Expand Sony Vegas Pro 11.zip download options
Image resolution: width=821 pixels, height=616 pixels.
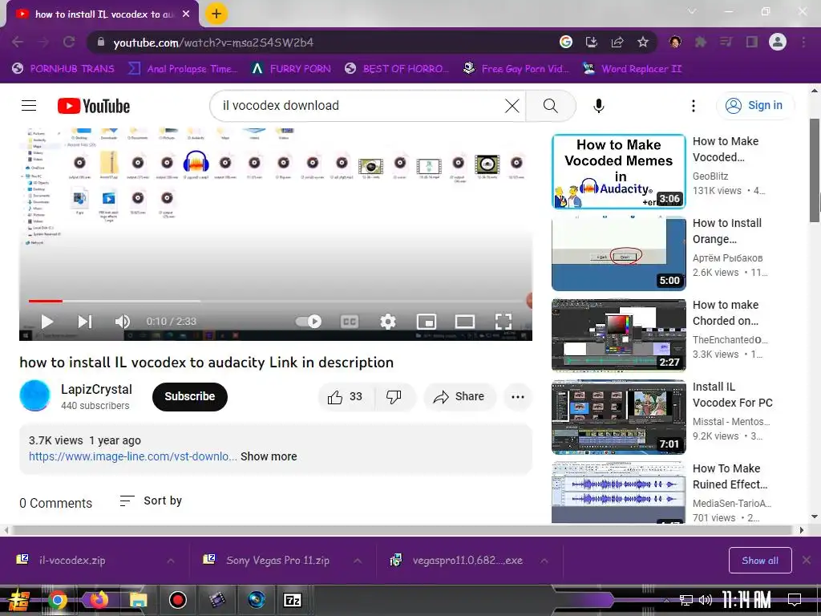click(357, 561)
